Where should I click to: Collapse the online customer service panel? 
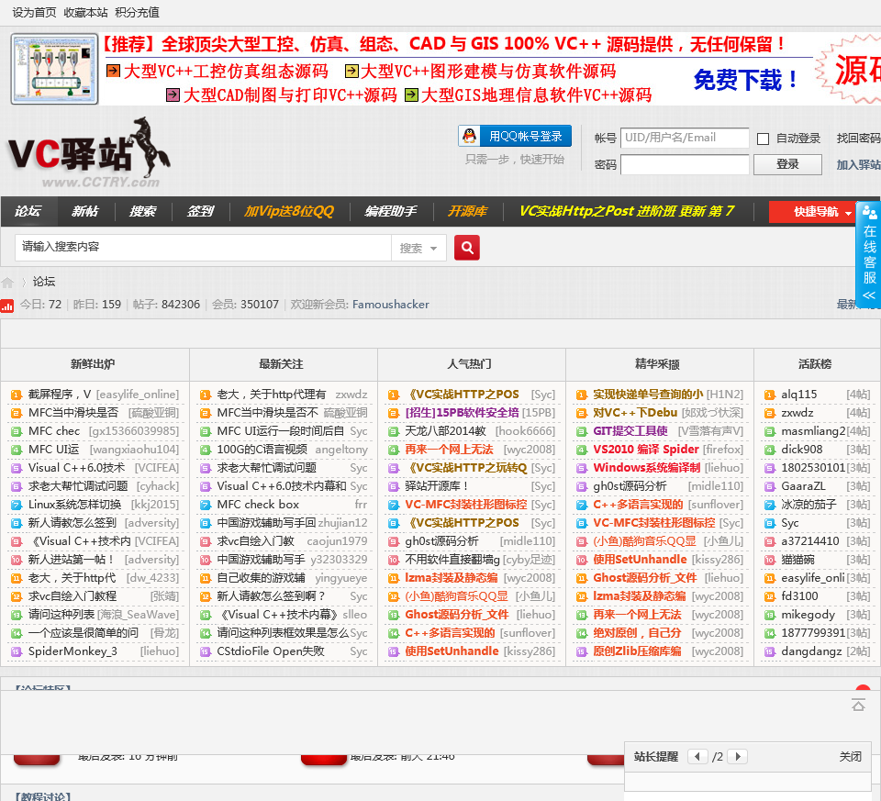point(869,295)
